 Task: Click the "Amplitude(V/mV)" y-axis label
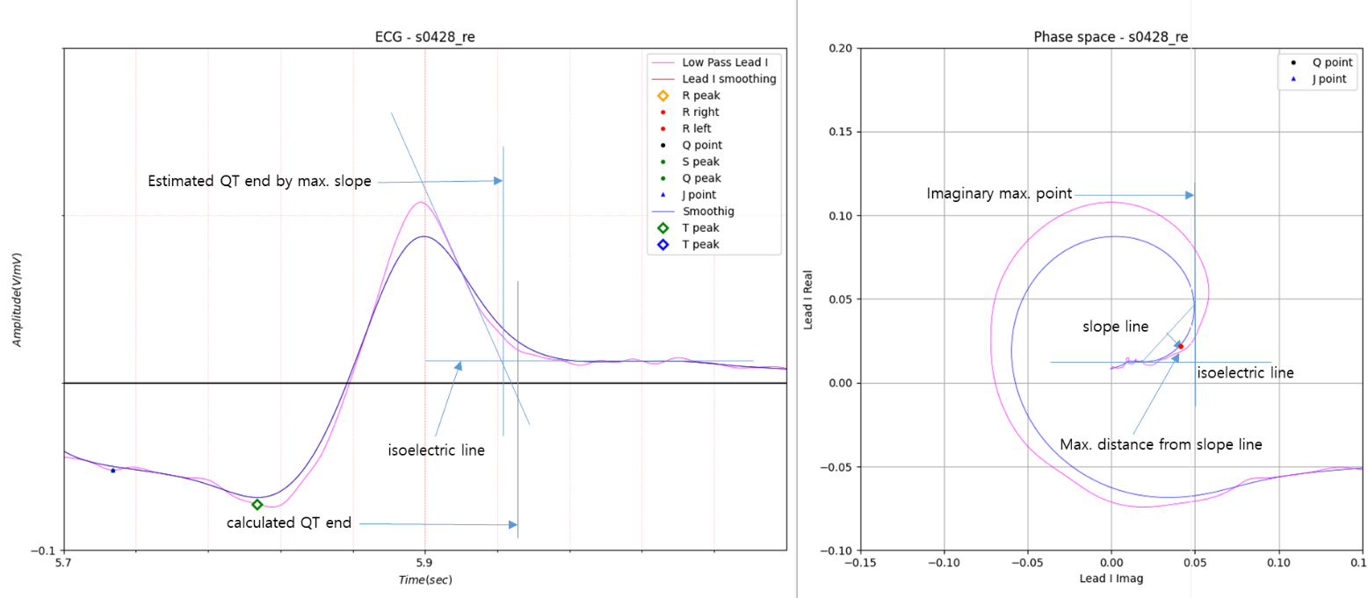pos(17,300)
